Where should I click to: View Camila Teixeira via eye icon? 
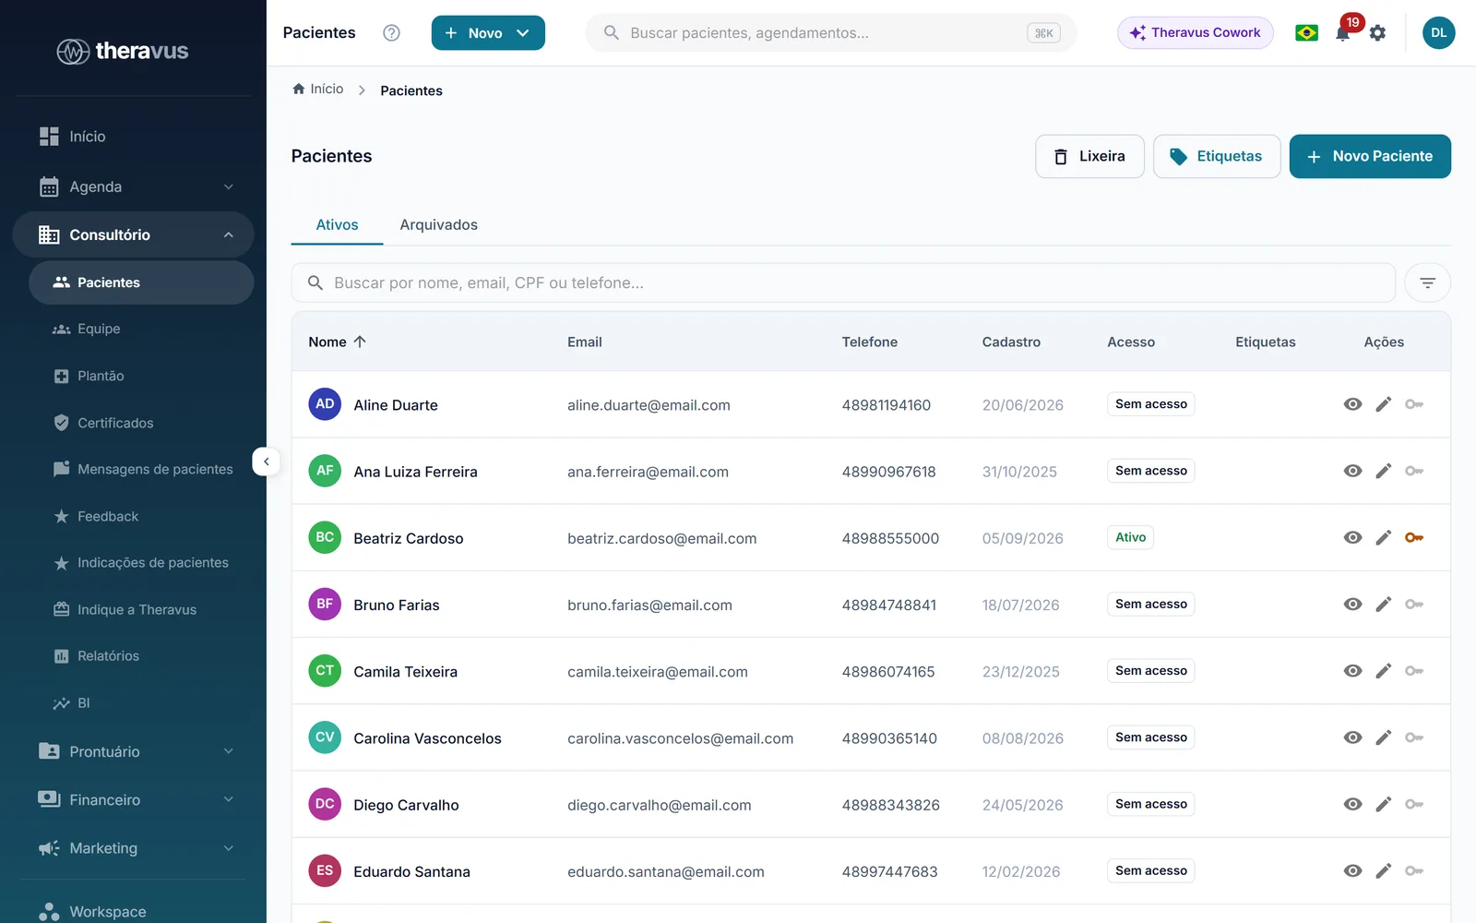click(x=1352, y=671)
